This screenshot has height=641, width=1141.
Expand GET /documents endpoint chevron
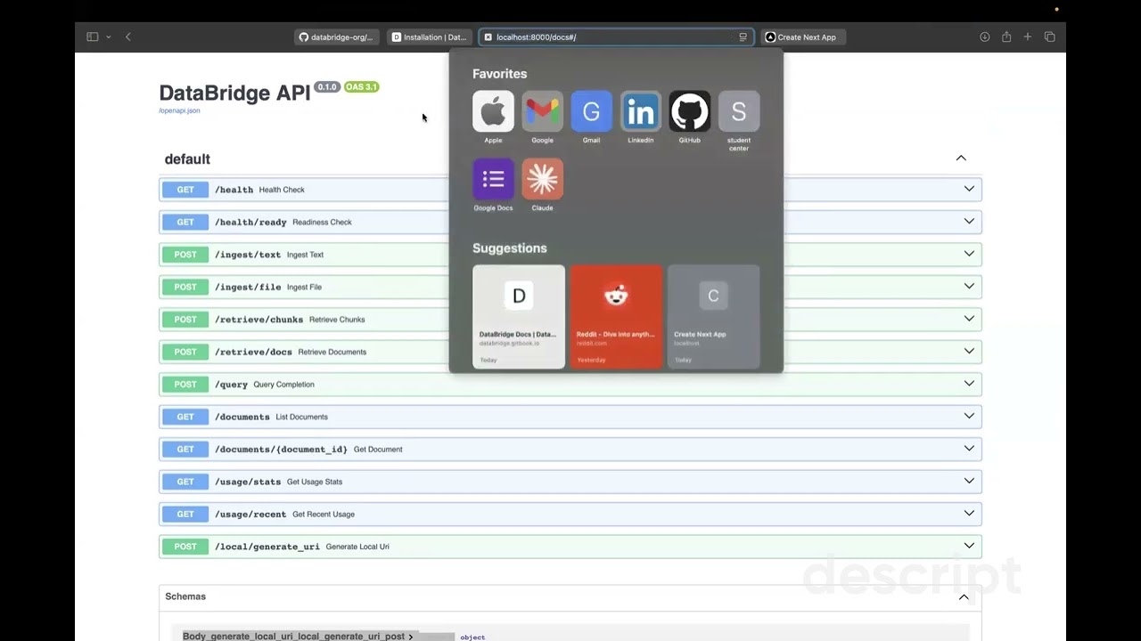click(969, 416)
